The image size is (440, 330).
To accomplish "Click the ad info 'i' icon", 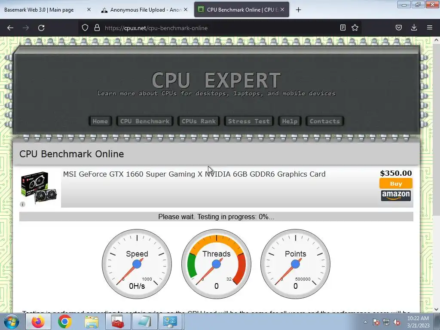I will [x=22, y=204].
